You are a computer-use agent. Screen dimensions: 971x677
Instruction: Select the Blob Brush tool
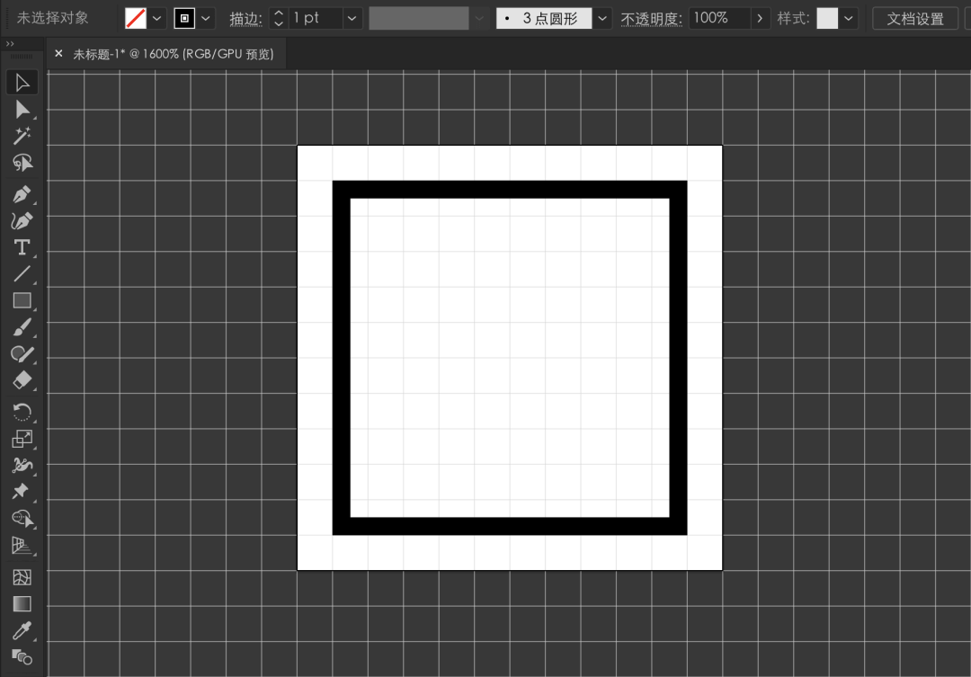(x=22, y=353)
